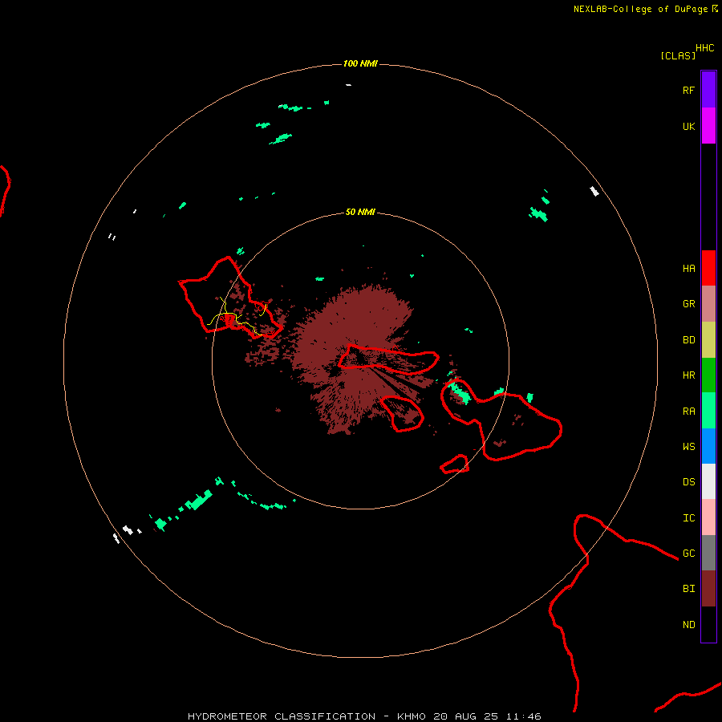Click the DS white legend swatch

click(708, 481)
